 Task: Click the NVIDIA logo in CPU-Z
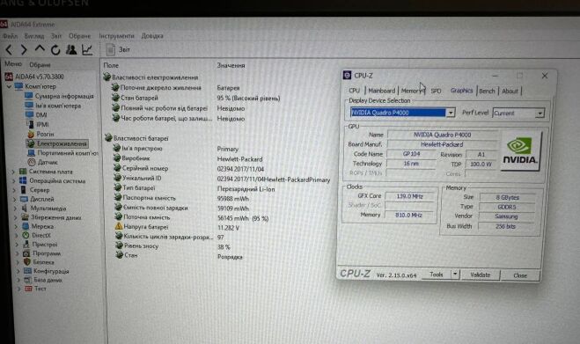[x=520, y=151]
